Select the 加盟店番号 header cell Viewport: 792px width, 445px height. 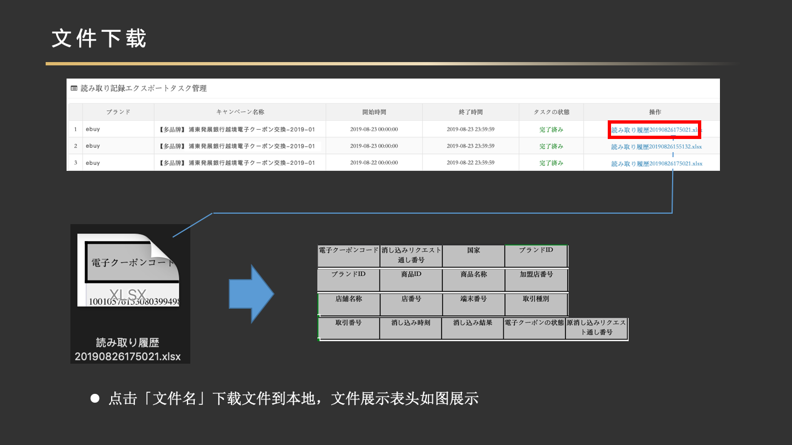(x=536, y=280)
